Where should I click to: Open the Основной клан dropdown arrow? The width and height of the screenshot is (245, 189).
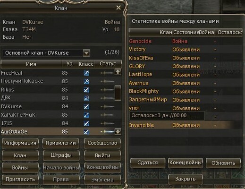[86, 53]
